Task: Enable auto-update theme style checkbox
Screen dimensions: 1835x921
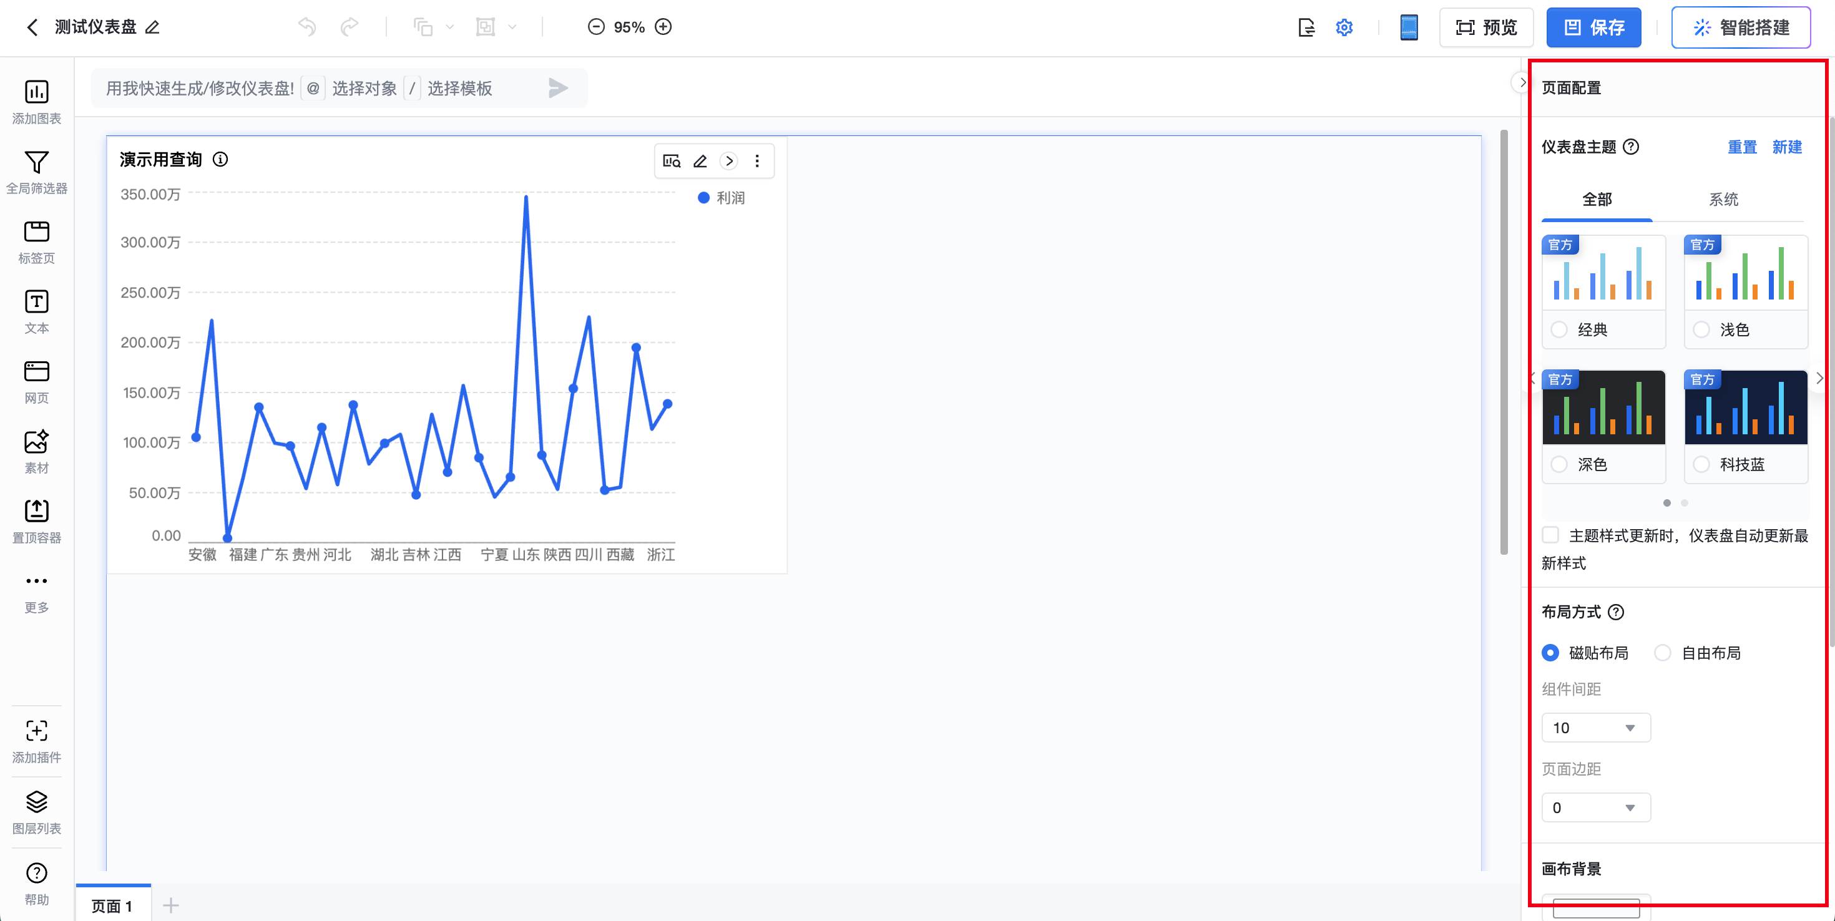Action: [x=1551, y=535]
